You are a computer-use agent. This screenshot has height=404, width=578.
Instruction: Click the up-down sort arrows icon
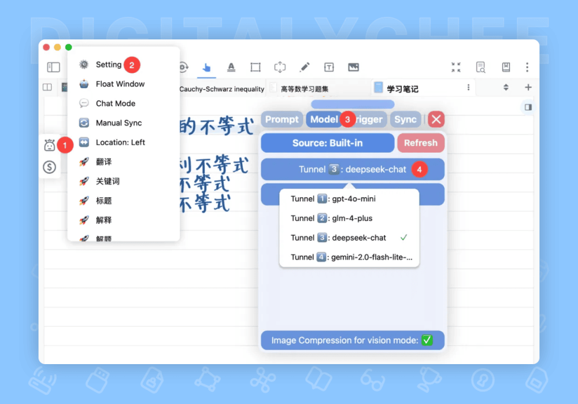pos(506,87)
